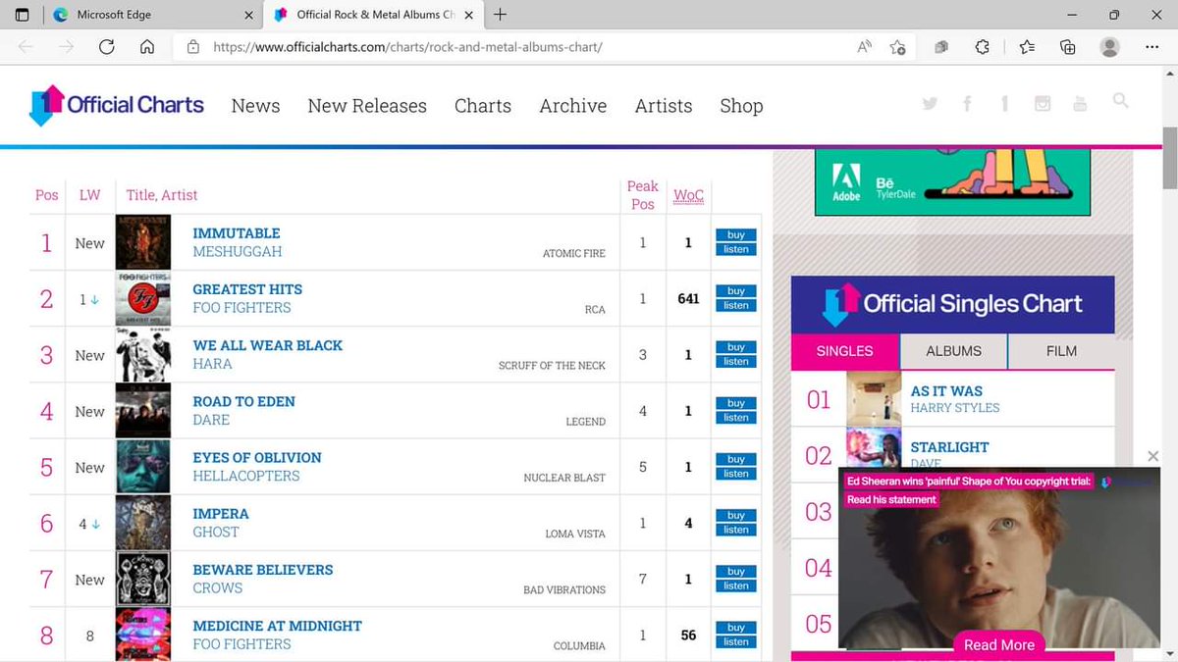Viewport: 1178px width, 662px height.
Task: Open the News menu
Action: [255, 106]
